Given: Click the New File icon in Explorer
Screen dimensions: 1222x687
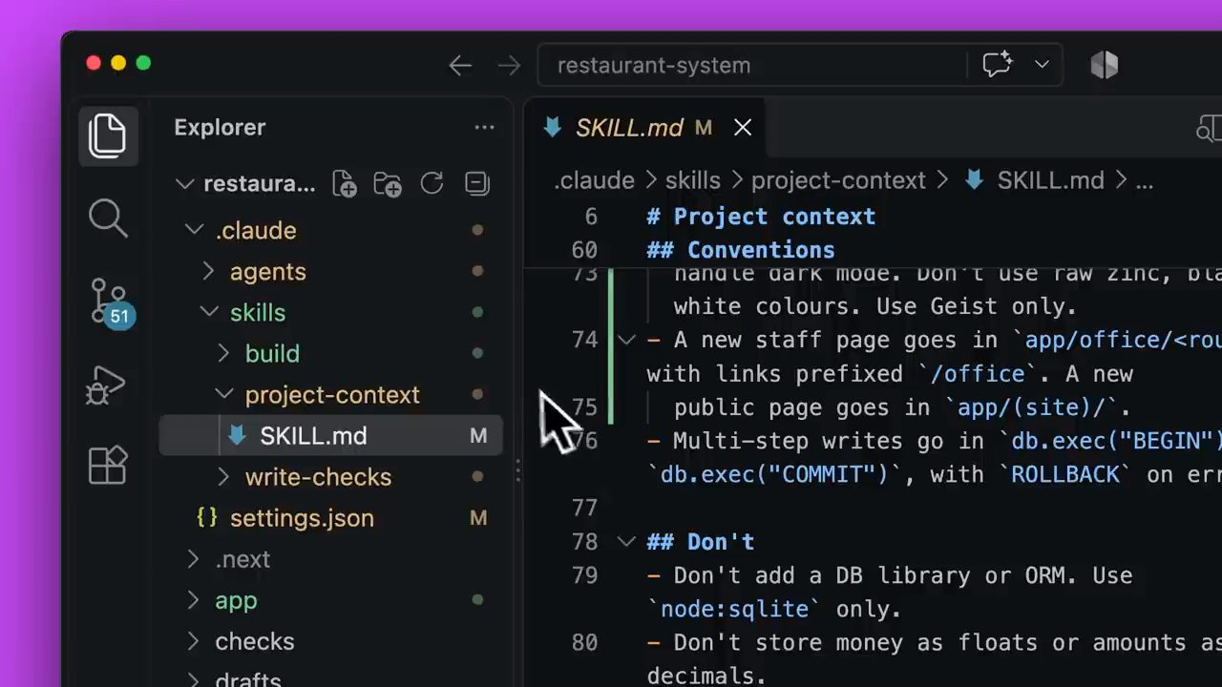Looking at the screenshot, I should point(344,183).
